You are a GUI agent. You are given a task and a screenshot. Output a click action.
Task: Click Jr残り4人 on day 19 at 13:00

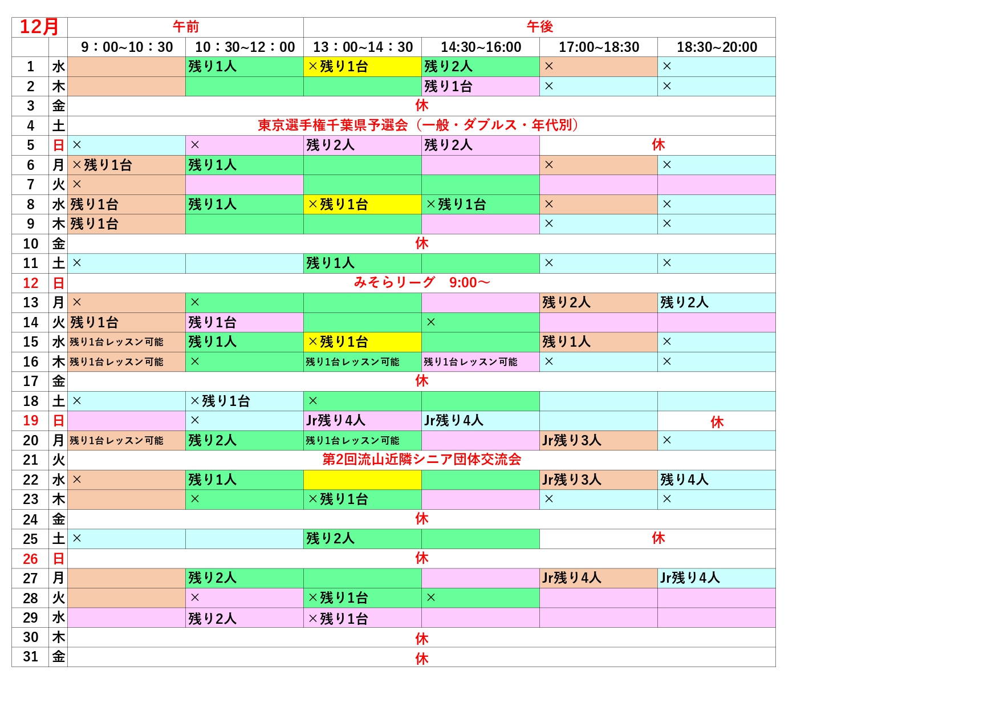[336, 421]
